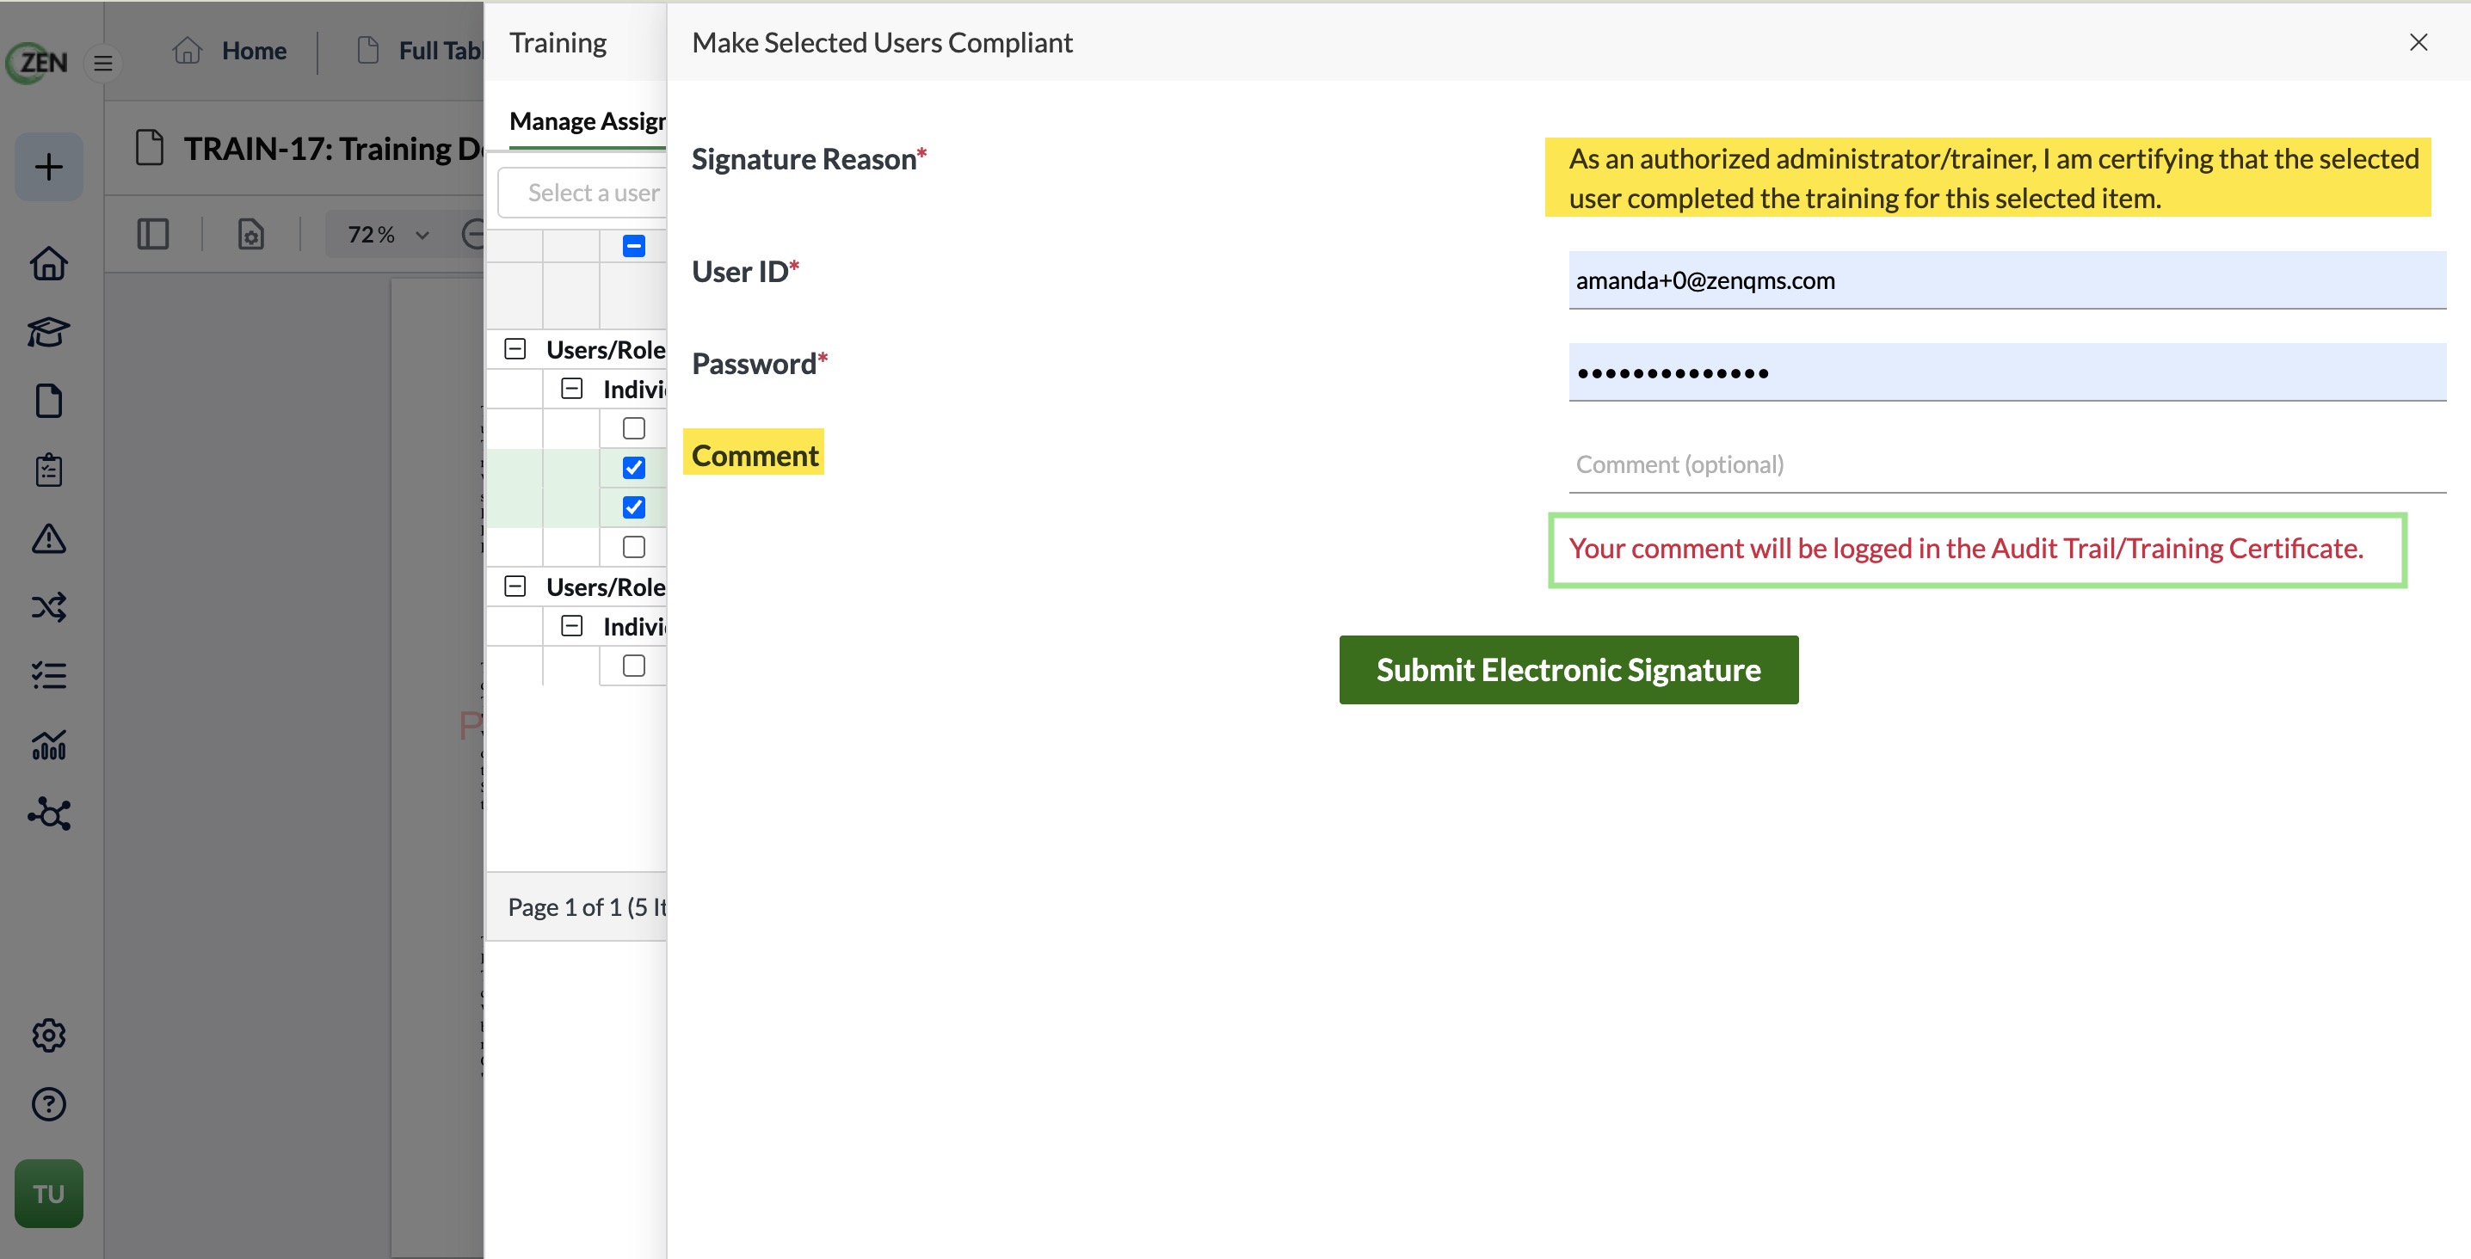2471x1259 pixels.
Task: Click the audit trail comment notice text
Action: (x=1965, y=549)
